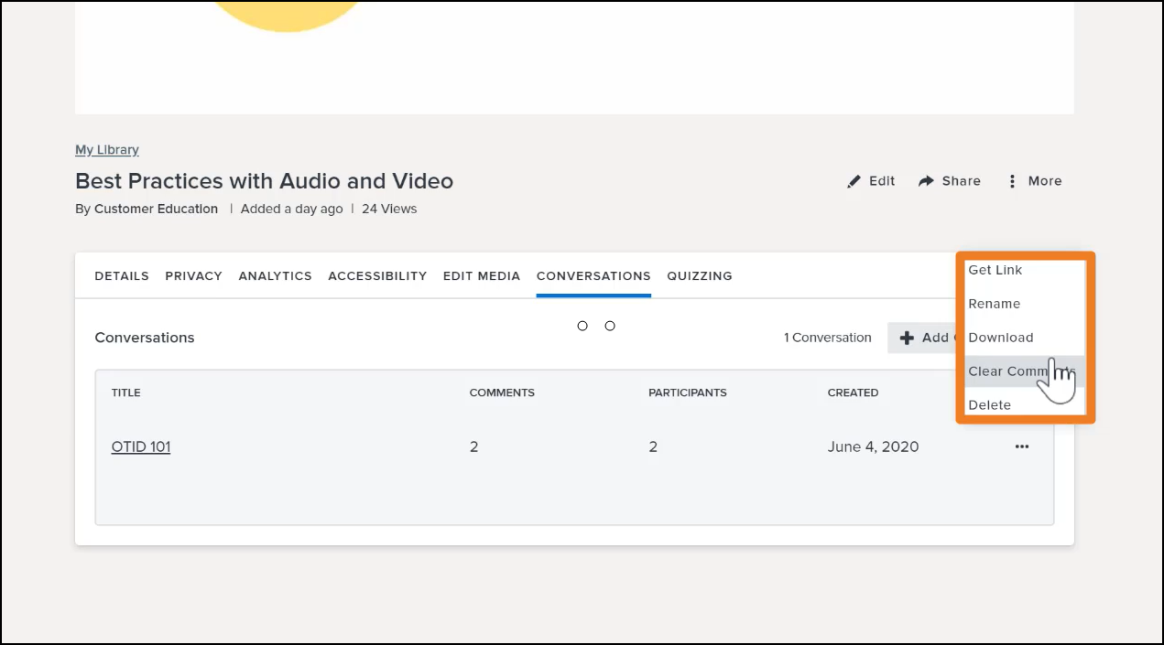Click the Conversations section heading
This screenshot has width=1164, height=645.
pos(145,338)
